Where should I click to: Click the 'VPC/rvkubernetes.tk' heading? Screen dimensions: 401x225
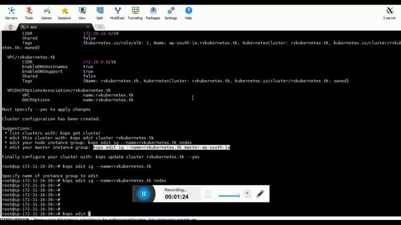point(31,57)
